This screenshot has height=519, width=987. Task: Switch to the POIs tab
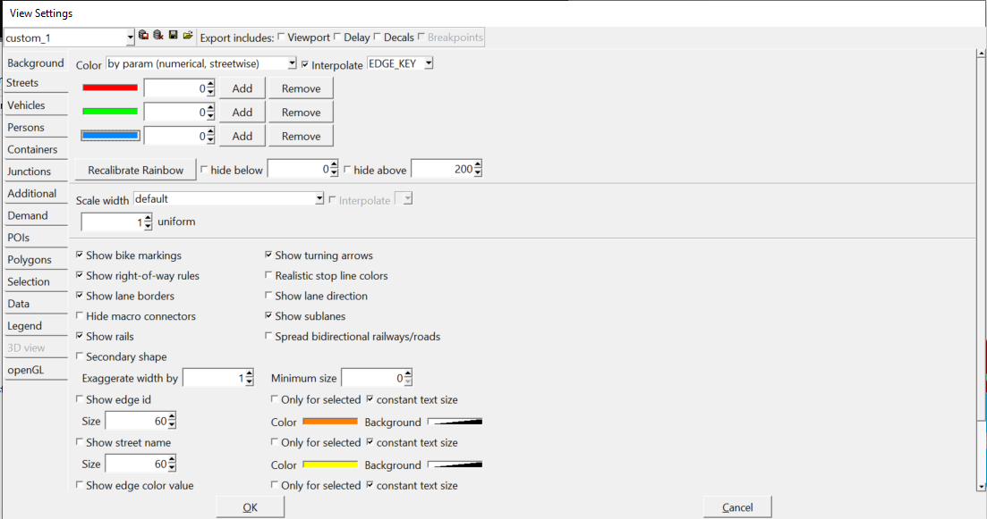pos(36,237)
